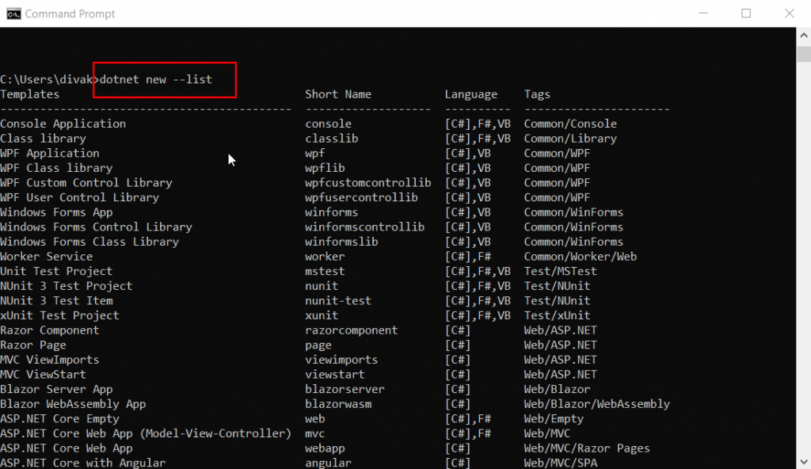
Task: Click 'ASP.NET Core Web App (Model-View-Controller)' text
Action: [146, 433]
